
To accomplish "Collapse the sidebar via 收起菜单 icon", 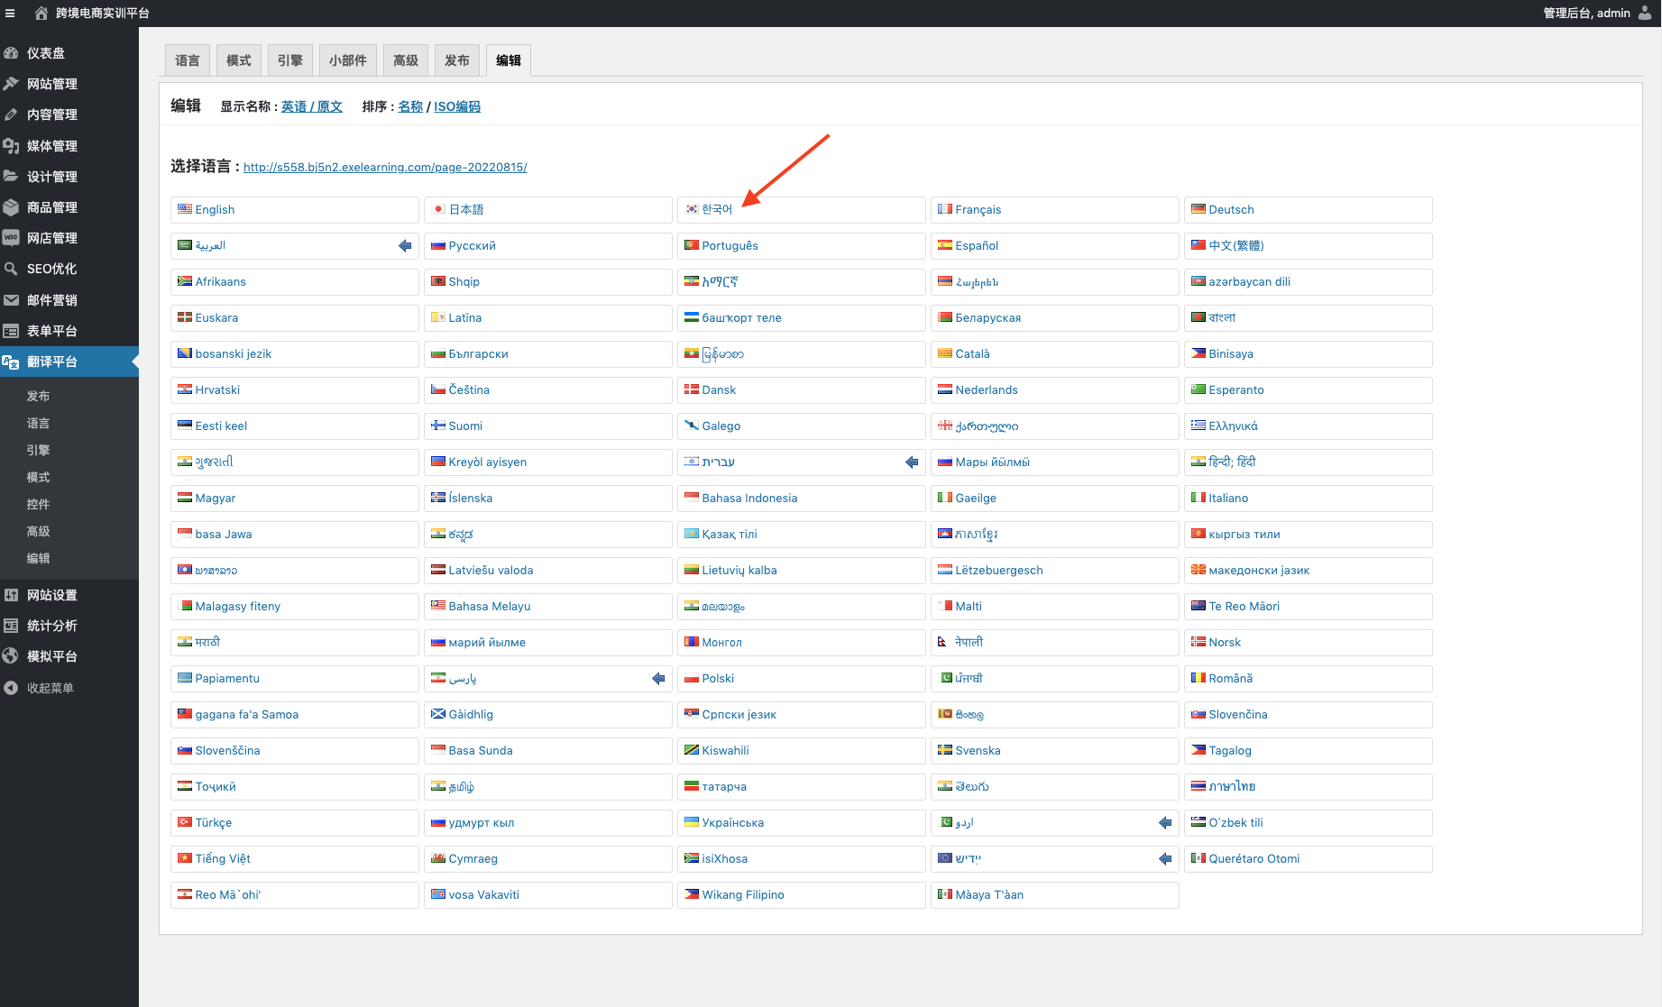I will coord(11,688).
